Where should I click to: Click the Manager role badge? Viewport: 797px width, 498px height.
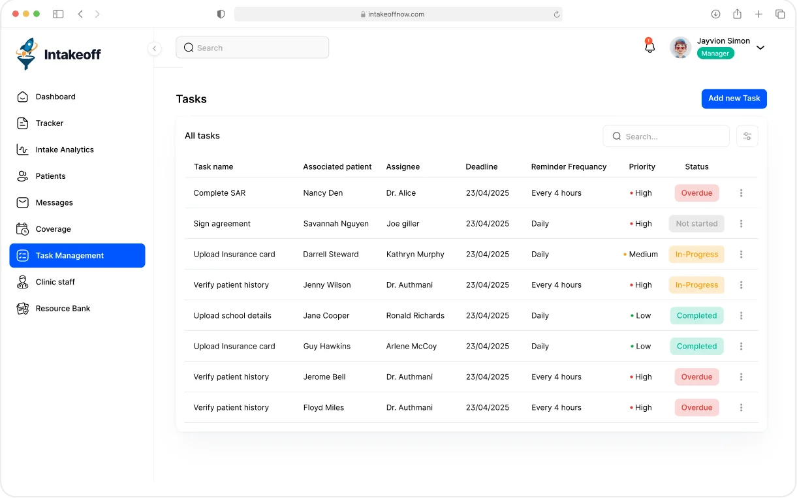click(x=715, y=54)
